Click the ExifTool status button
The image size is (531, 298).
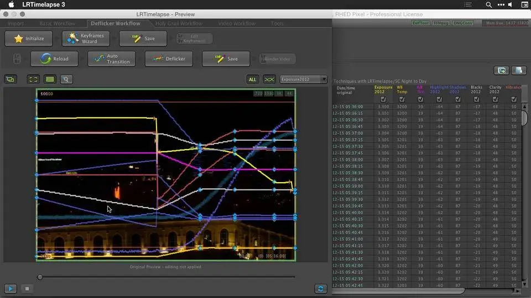(x=420, y=23)
